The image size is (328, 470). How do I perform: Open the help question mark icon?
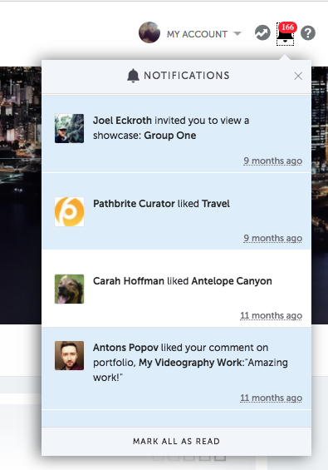coord(308,33)
